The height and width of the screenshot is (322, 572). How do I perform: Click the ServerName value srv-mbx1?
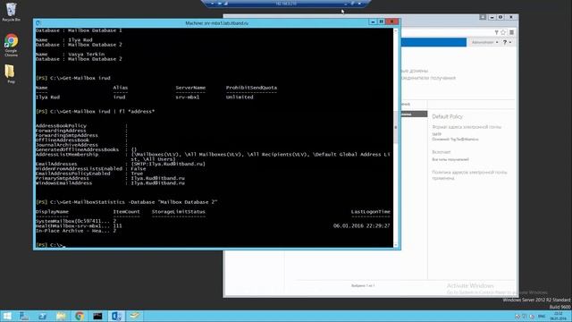point(188,97)
